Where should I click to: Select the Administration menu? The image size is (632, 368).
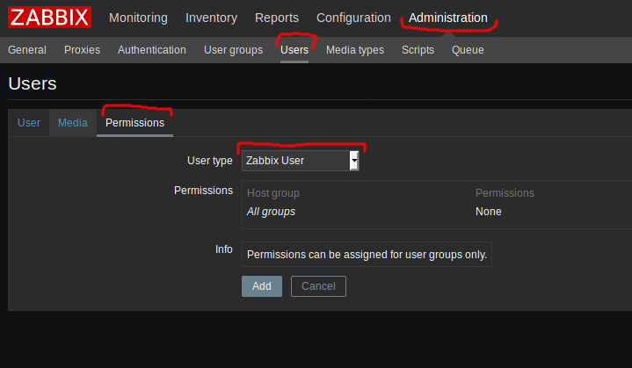447,18
